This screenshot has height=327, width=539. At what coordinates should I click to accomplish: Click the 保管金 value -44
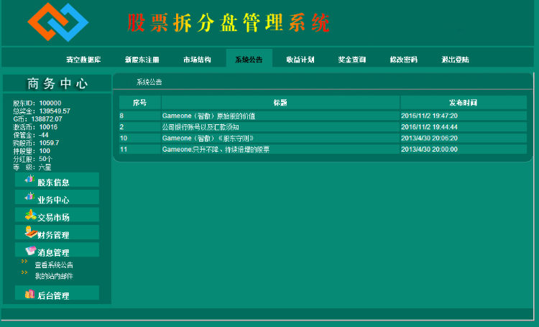(x=44, y=135)
